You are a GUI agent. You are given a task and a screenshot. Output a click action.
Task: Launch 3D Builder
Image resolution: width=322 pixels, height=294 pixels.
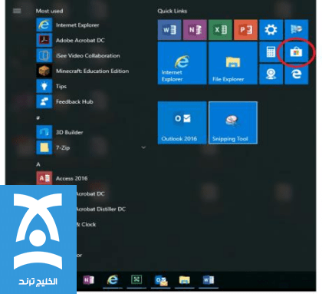coord(60,132)
